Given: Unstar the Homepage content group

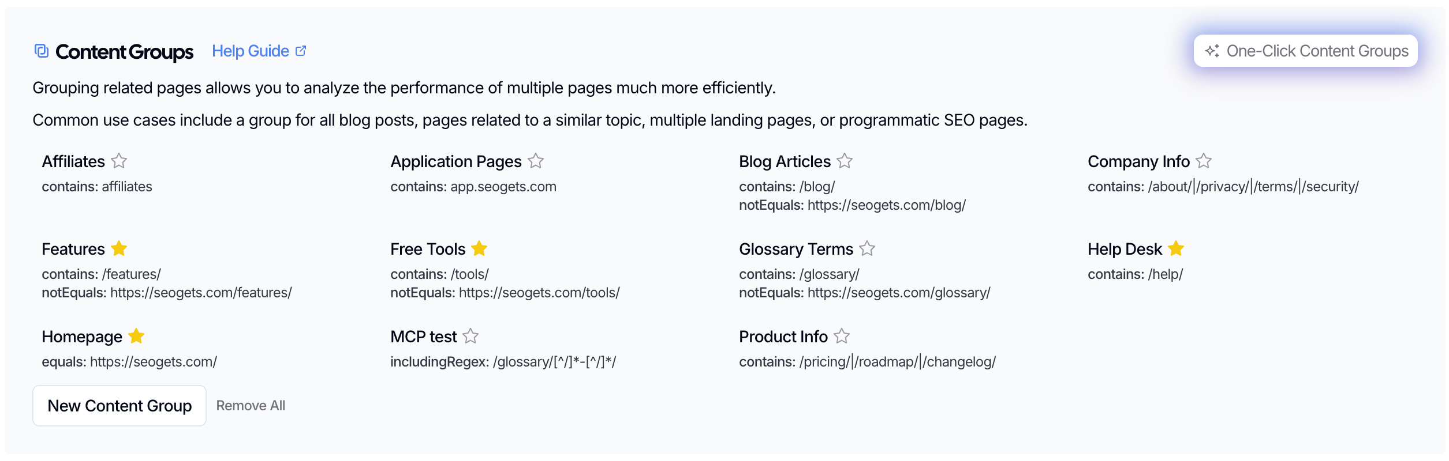Looking at the screenshot, I should pos(136,336).
